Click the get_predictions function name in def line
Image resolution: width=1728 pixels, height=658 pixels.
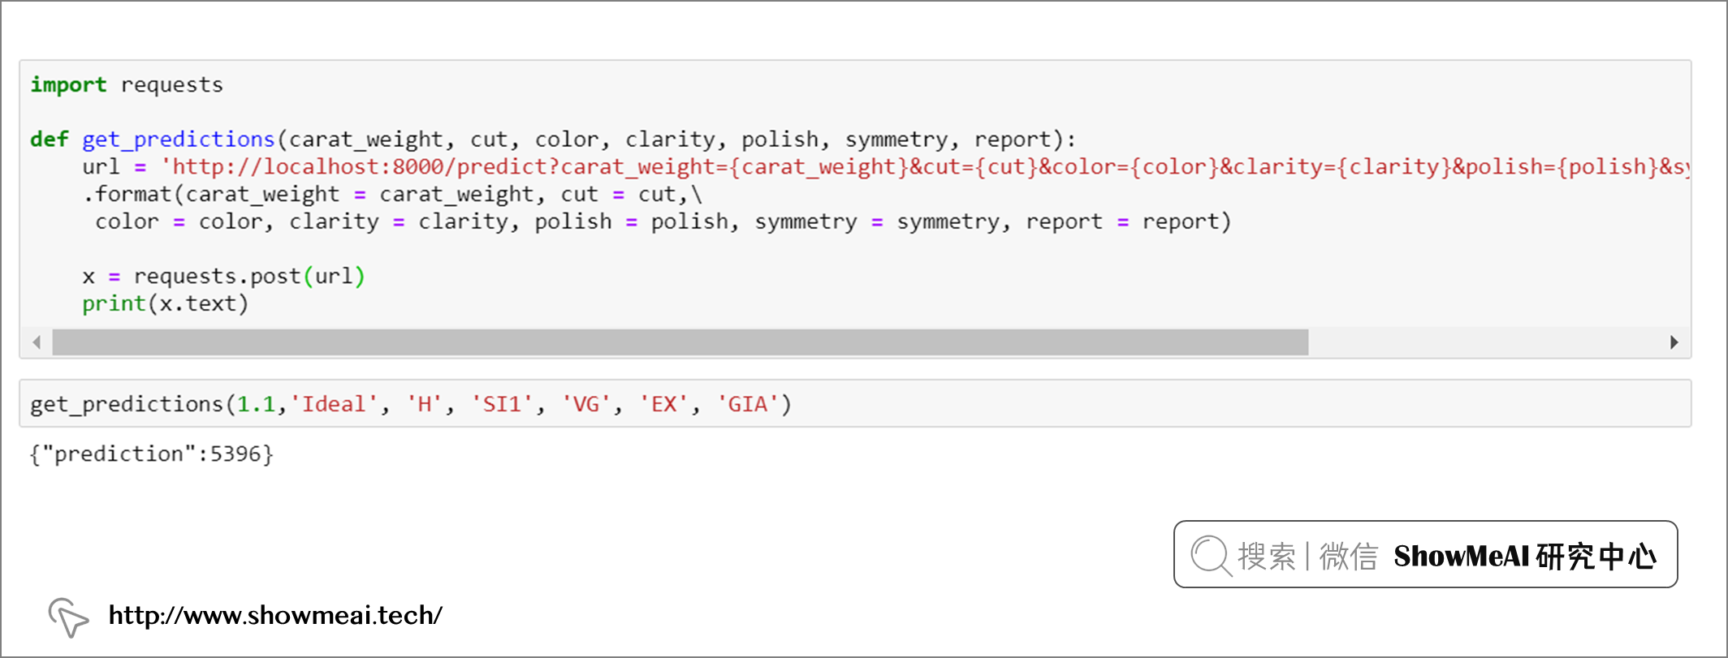tap(178, 140)
